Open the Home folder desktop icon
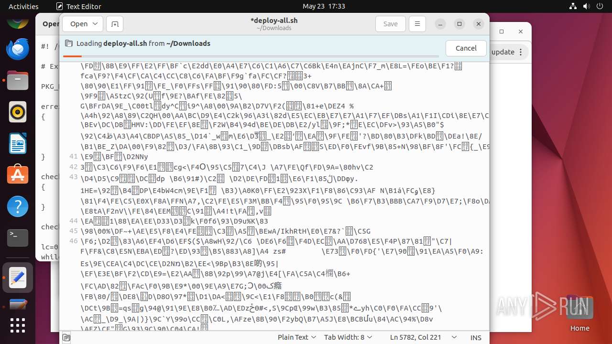 point(579,313)
